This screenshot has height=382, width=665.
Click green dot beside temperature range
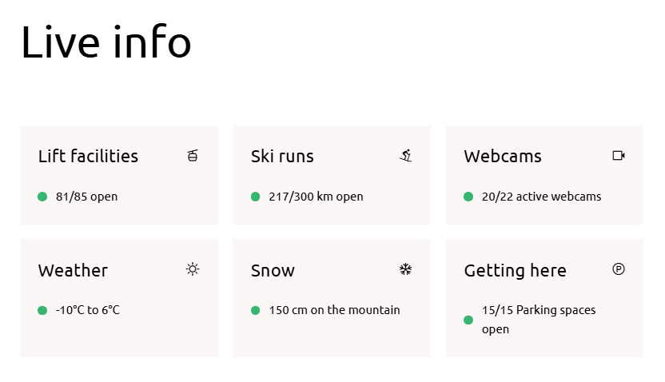[x=42, y=310]
